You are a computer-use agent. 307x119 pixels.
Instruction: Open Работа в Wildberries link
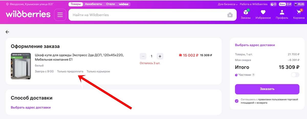254,4
